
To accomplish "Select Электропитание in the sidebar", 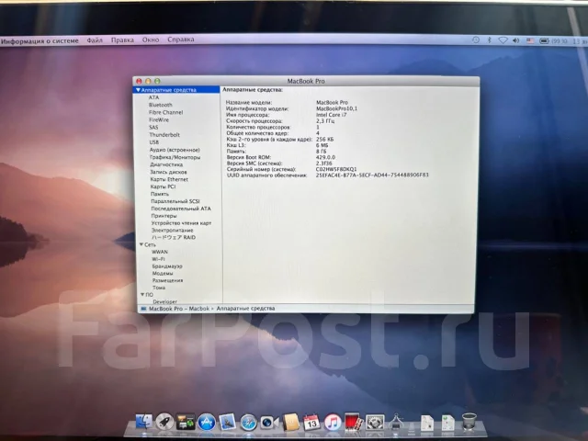I will point(172,231).
